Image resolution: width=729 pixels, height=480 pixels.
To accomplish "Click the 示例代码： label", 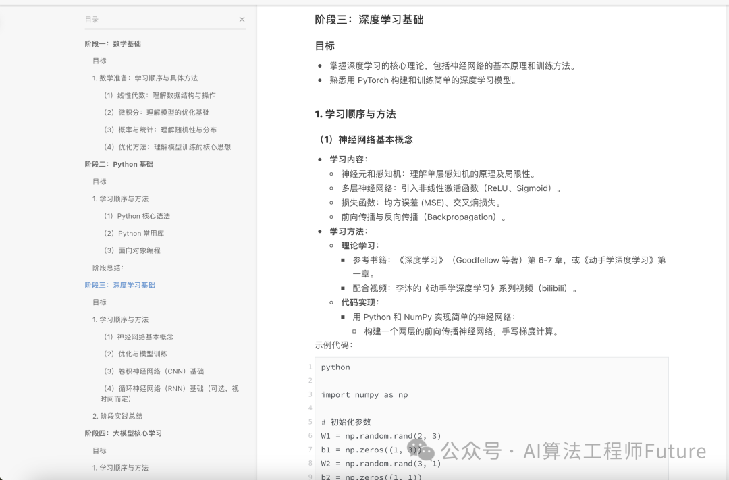I will click(334, 345).
